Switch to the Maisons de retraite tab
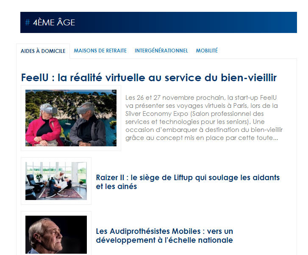 (100, 51)
